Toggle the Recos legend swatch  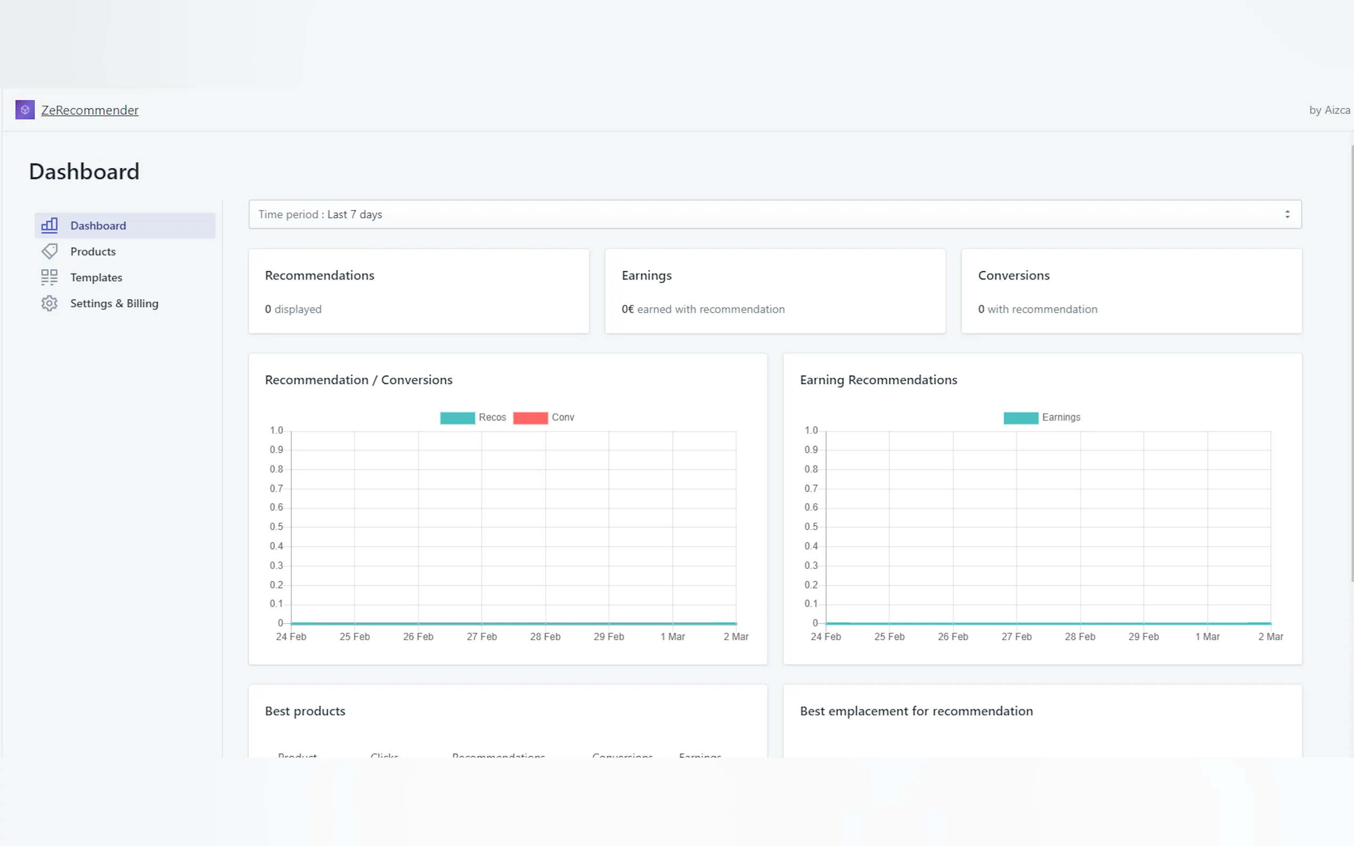(x=457, y=418)
